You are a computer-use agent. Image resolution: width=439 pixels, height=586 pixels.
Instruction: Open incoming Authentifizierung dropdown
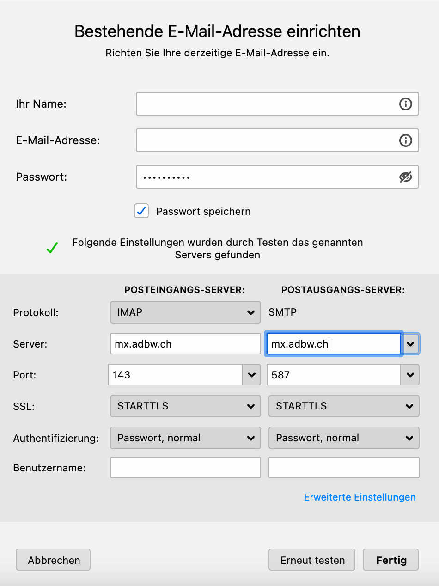(185, 438)
